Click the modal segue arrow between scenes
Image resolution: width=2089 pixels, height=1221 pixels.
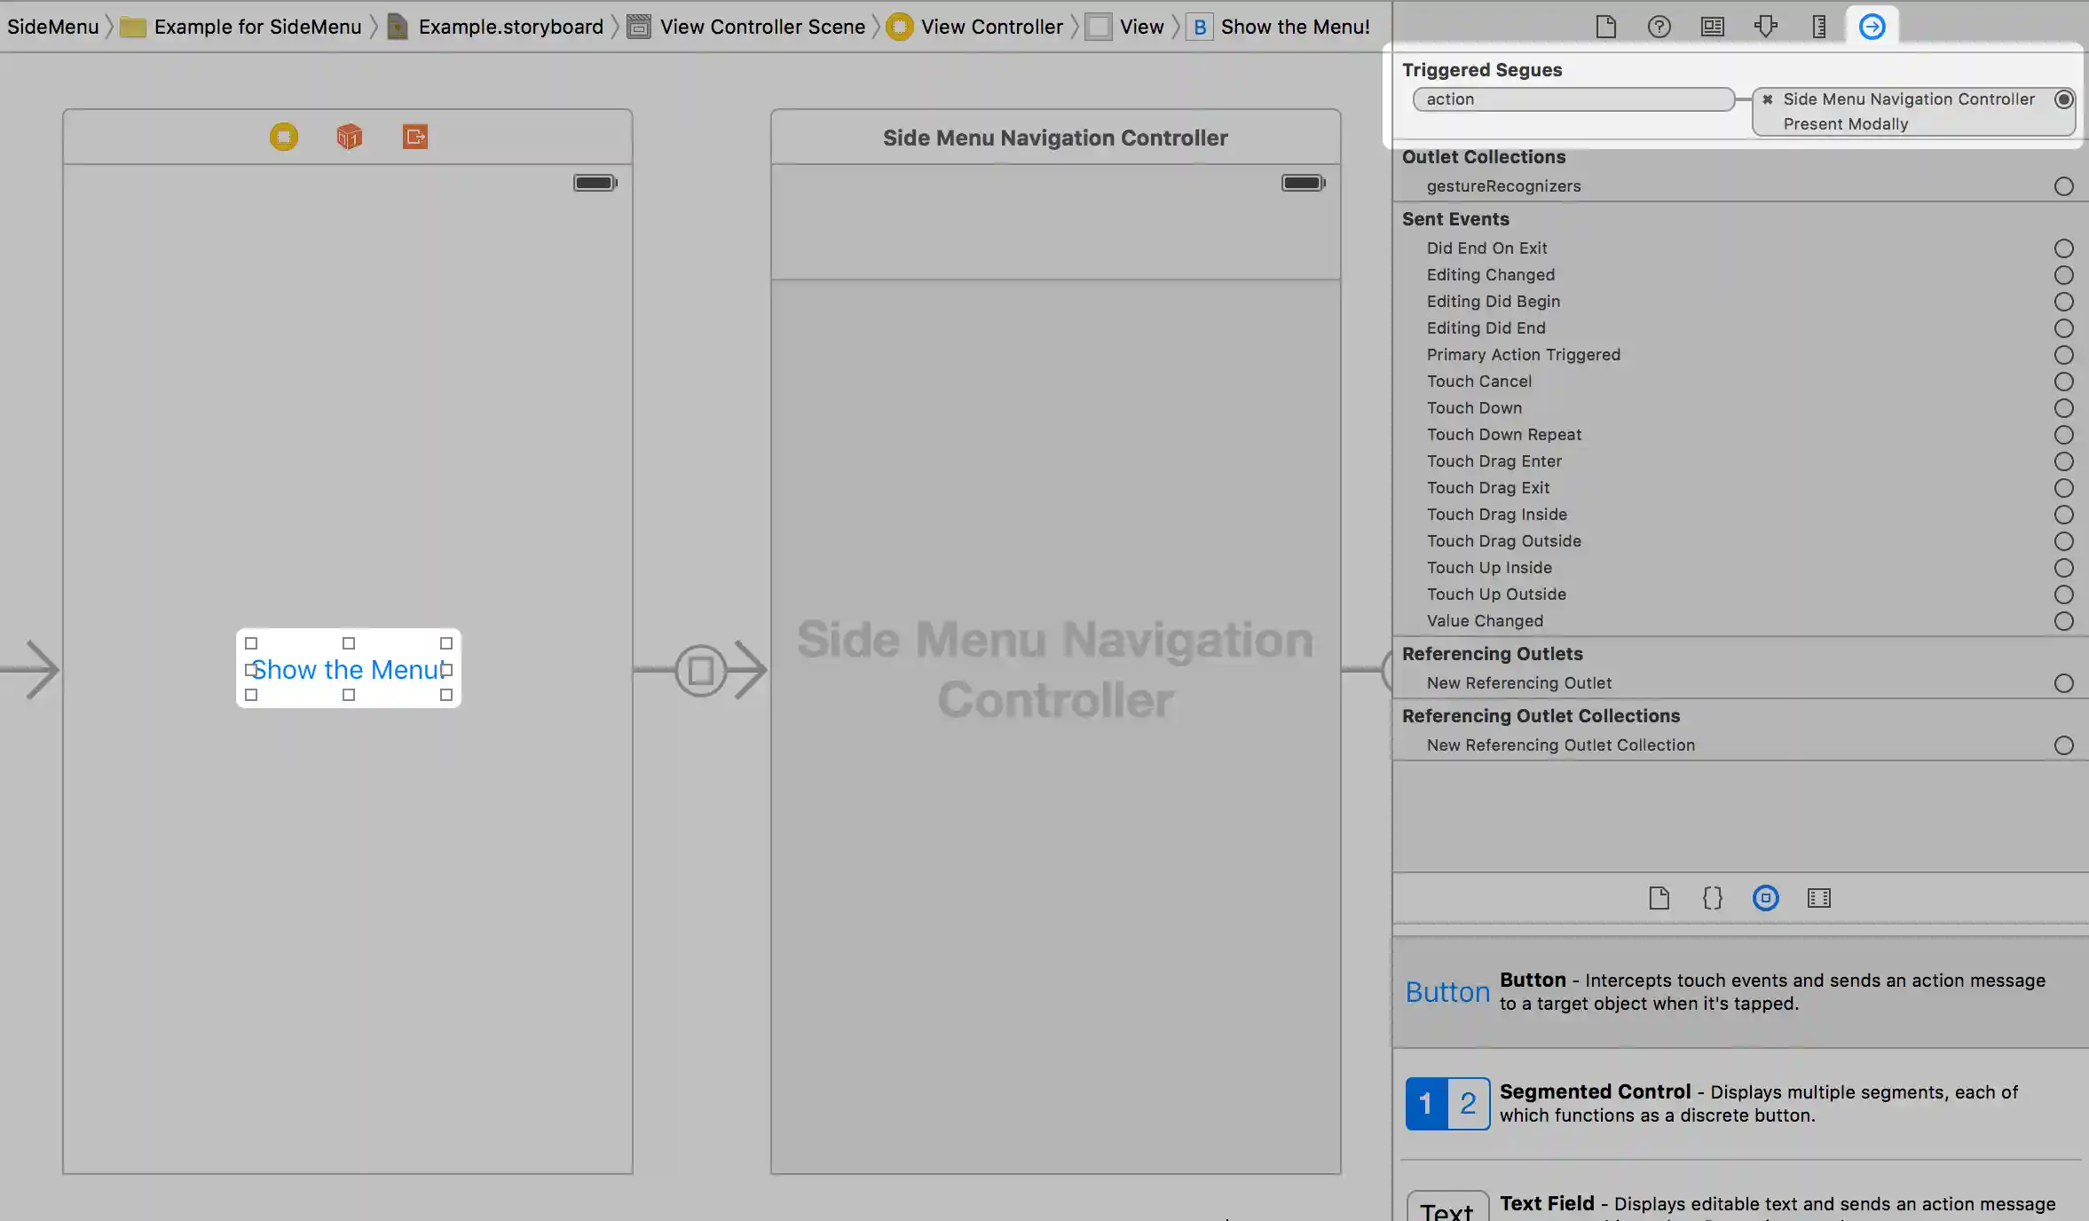701,670
